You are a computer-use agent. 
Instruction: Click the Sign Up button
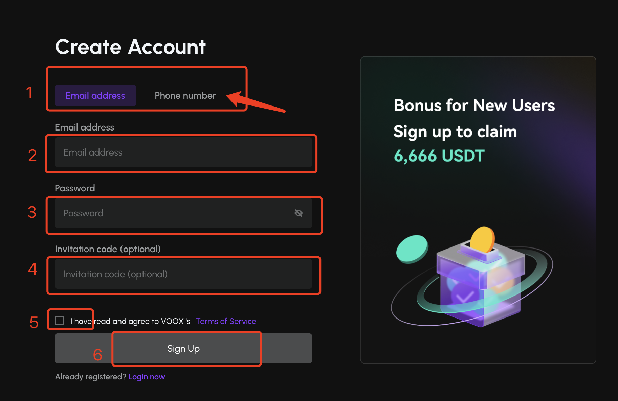[183, 348]
